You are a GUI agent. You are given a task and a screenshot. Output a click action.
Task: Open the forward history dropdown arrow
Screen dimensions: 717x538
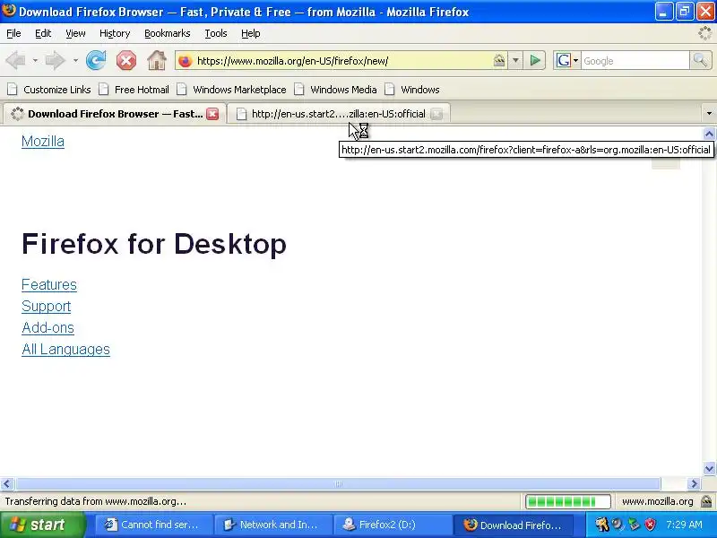[x=75, y=60]
